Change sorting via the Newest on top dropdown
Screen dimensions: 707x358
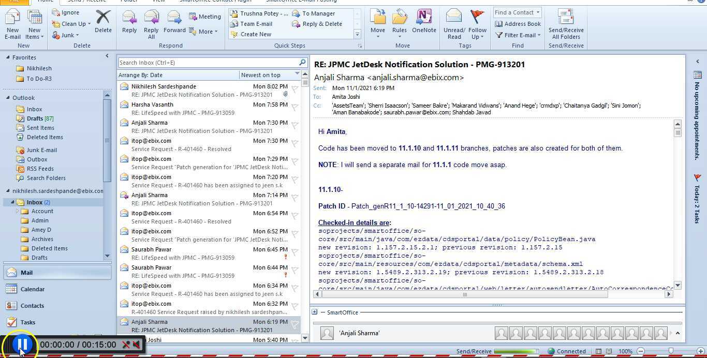click(x=266, y=74)
